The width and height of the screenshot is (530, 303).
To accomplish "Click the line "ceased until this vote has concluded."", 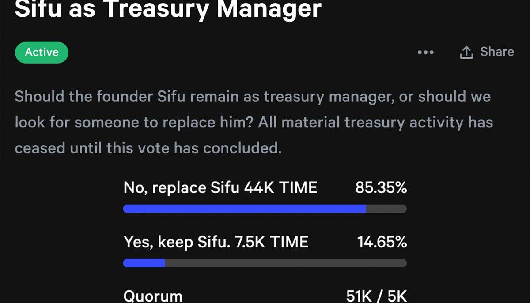I will pyautogui.click(x=148, y=148).
